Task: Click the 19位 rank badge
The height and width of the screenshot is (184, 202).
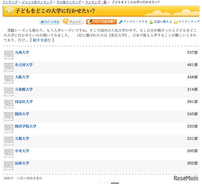Action: tap(9, 153)
